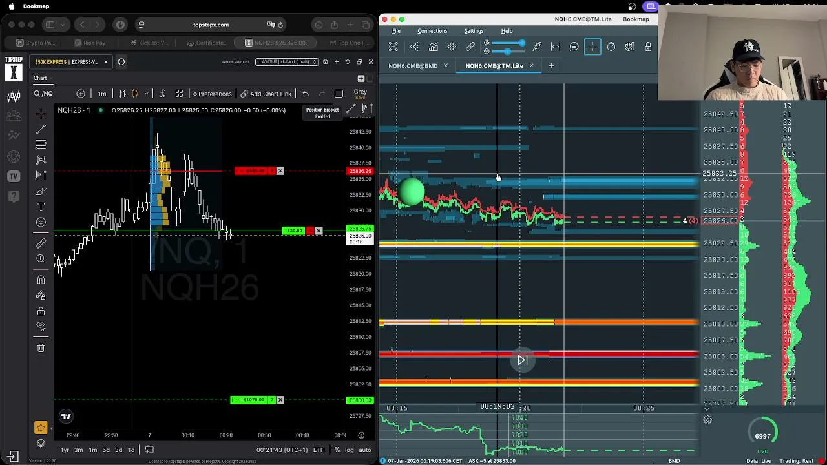Open the Bookmap Help menu
Screen dimensions: 827x465
point(507,31)
